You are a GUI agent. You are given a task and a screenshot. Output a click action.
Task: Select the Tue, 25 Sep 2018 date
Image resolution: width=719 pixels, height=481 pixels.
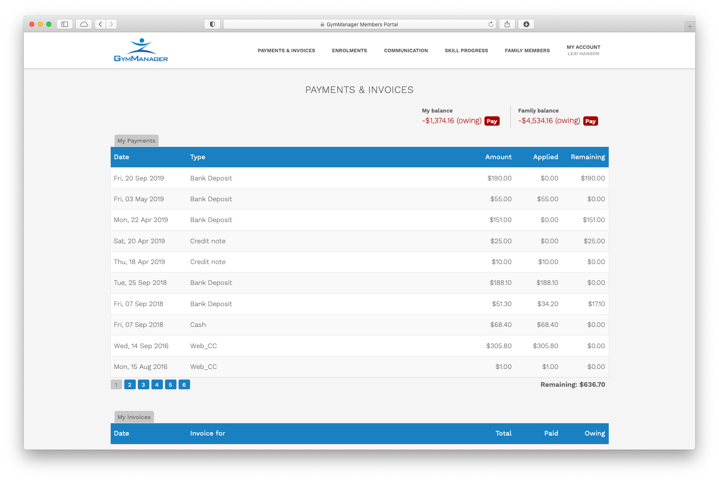tap(140, 283)
